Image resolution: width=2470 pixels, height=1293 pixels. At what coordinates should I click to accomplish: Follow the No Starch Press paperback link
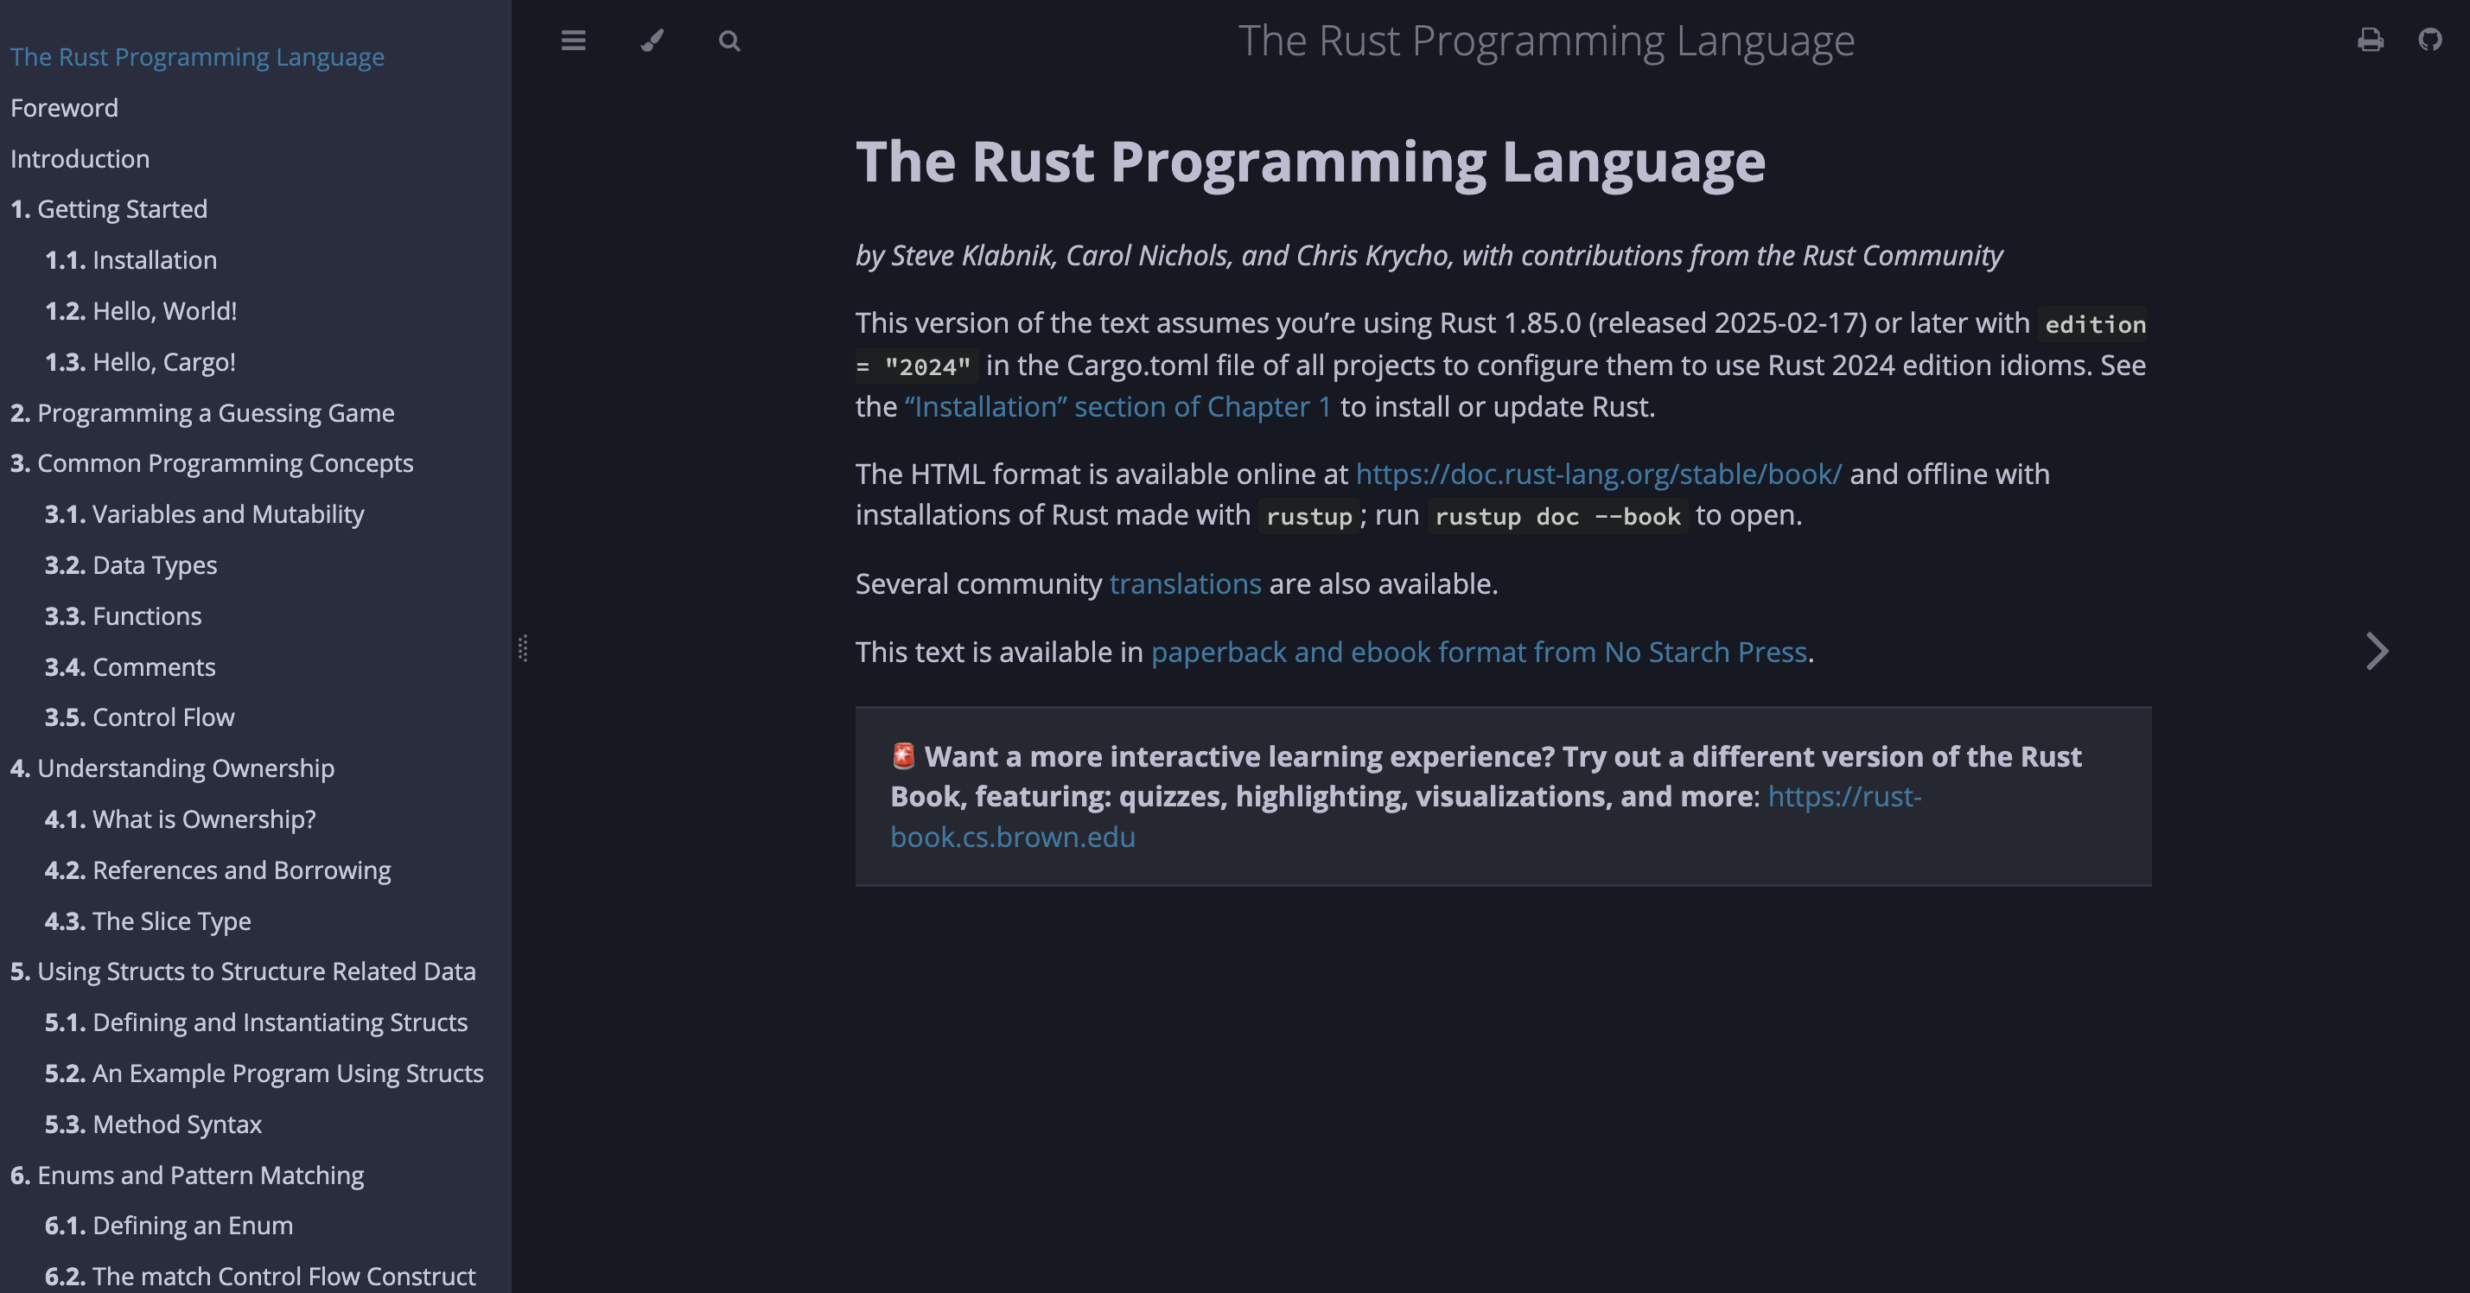[x=1479, y=653]
